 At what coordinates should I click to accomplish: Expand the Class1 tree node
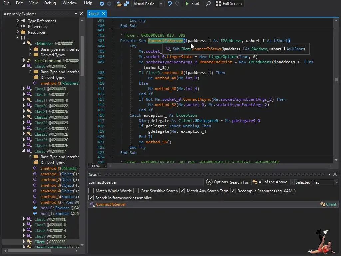[x=24, y=89]
